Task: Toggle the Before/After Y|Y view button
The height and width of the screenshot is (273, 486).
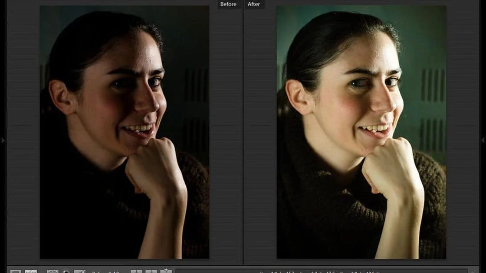Action: pyautogui.click(x=31, y=271)
